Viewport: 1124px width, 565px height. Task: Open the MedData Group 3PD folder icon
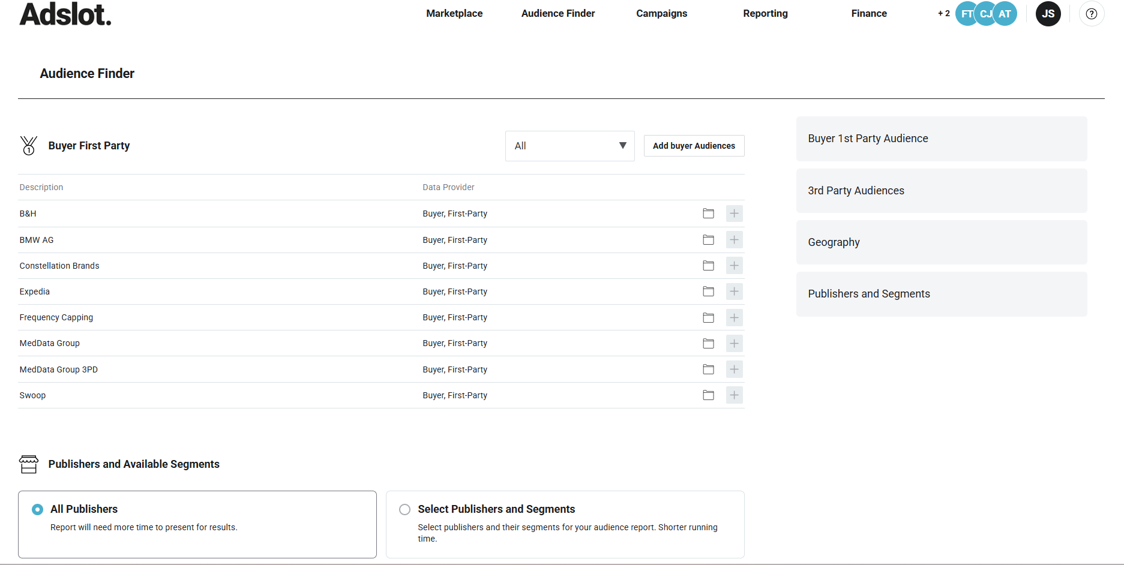pyautogui.click(x=708, y=369)
